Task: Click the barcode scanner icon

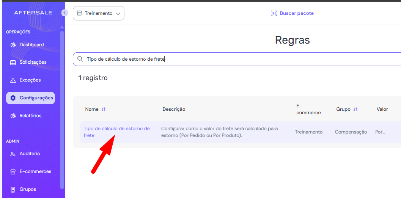Action: pyautogui.click(x=274, y=13)
